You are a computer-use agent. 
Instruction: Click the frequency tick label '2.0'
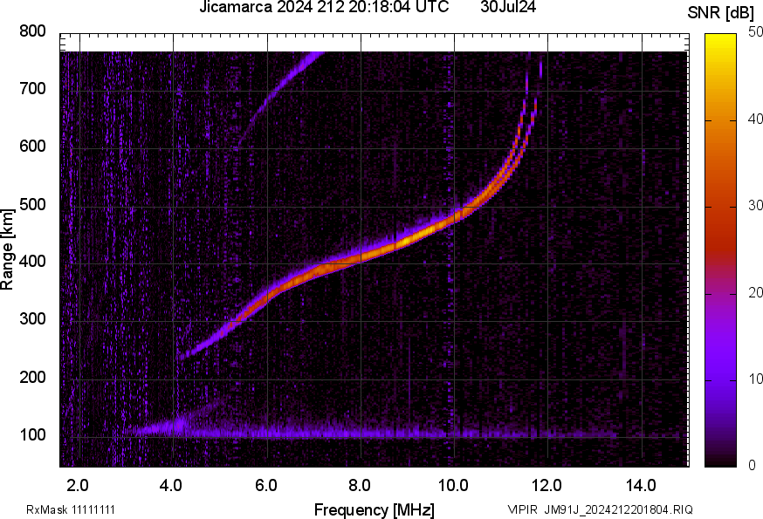pos(78,485)
